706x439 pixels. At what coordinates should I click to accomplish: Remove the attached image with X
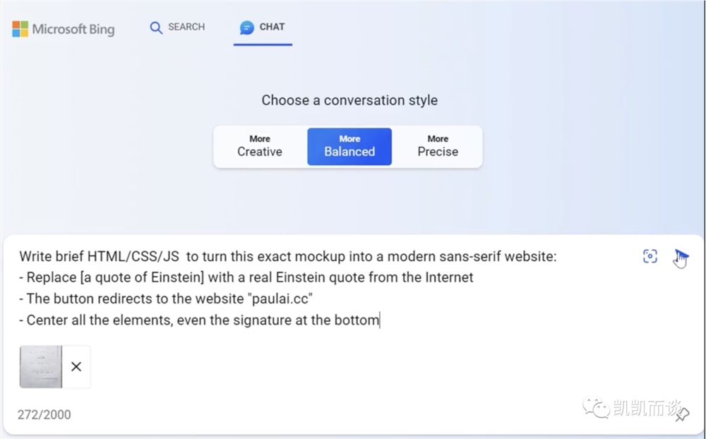pos(76,366)
